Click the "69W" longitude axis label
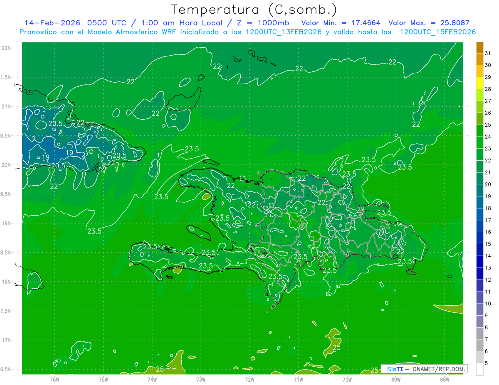Image resolution: width=499 pixels, height=385 pixels. pos(396,379)
